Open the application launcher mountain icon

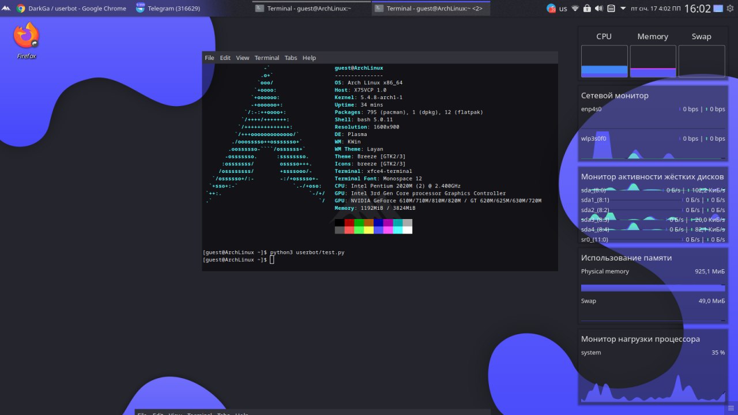6,9
